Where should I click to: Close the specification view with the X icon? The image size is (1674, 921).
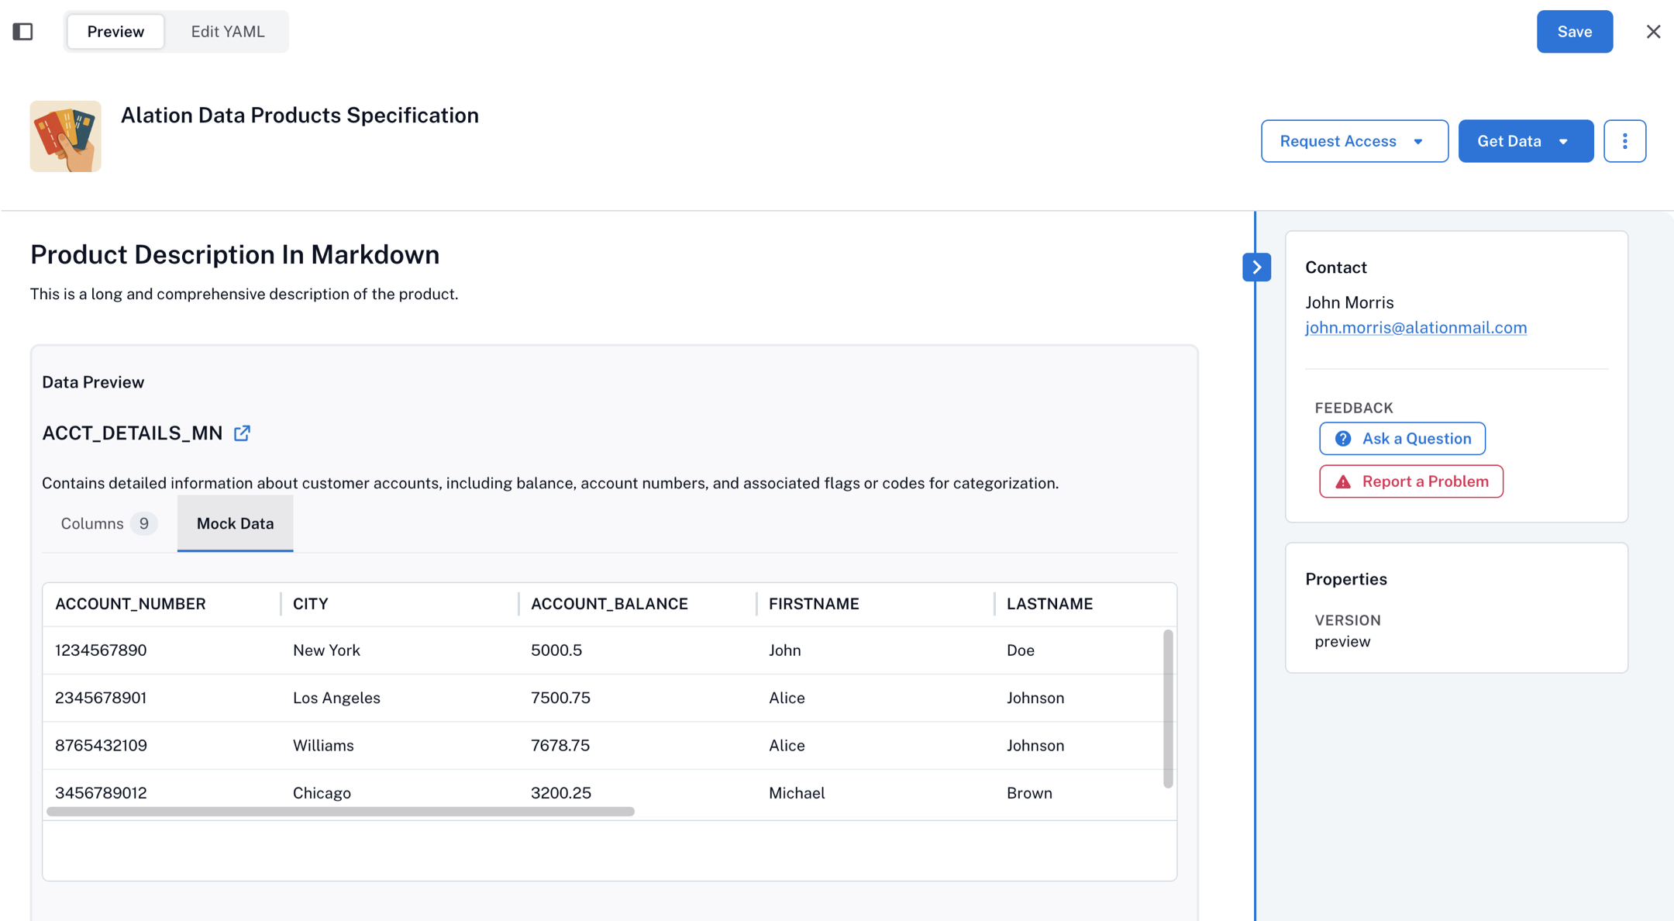pyautogui.click(x=1654, y=31)
